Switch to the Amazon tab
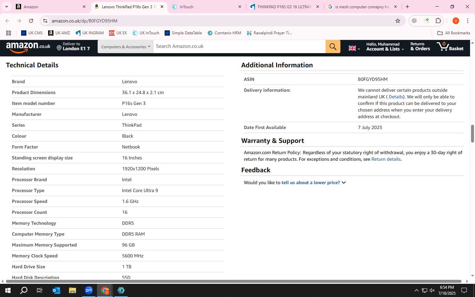This screenshot has width=475, height=297. 51,7
